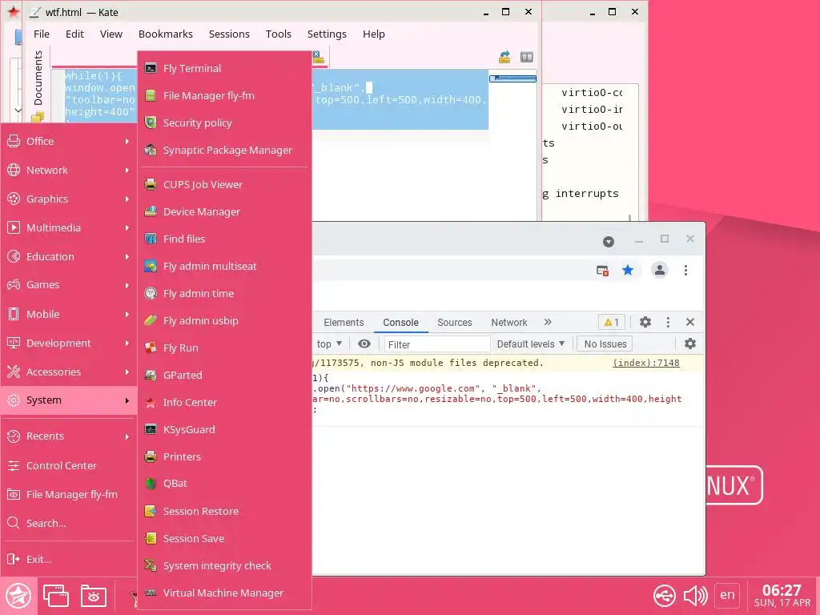This screenshot has height=615, width=820.
Task: Open Fly admin multiseat
Action: pos(225,266)
